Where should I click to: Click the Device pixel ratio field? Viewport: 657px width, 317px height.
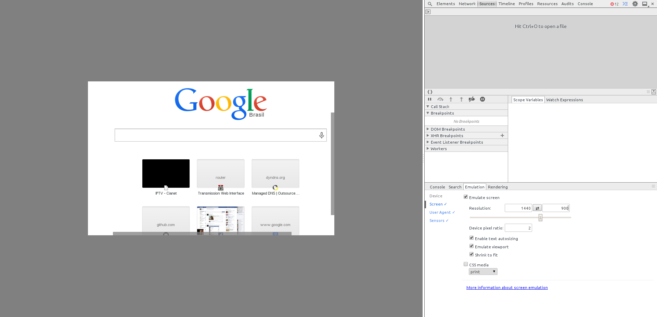pyautogui.click(x=518, y=228)
